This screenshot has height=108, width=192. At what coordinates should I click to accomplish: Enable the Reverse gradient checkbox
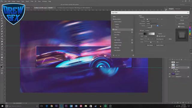coord(157,34)
